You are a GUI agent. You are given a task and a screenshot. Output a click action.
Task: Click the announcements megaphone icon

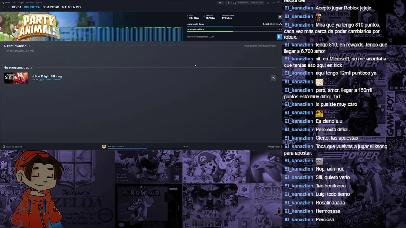tap(220, 3)
